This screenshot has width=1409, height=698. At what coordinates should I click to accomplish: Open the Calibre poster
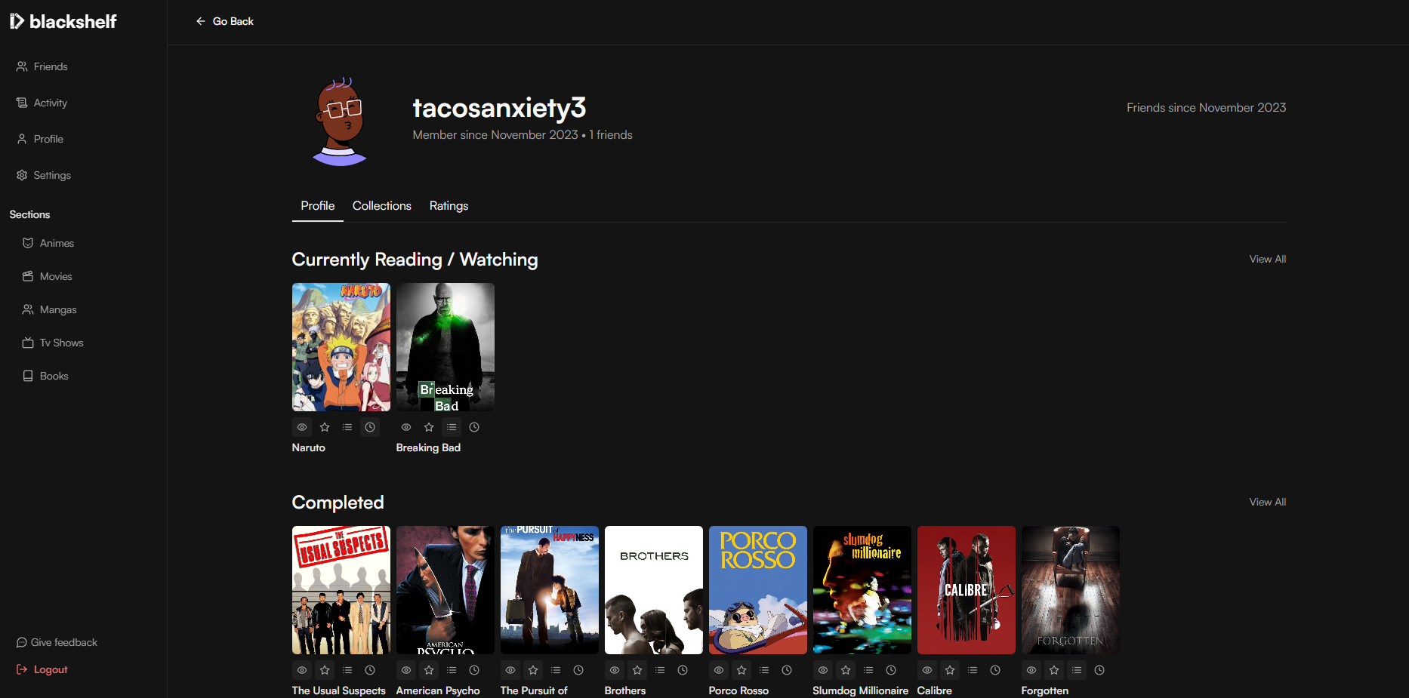[967, 590]
